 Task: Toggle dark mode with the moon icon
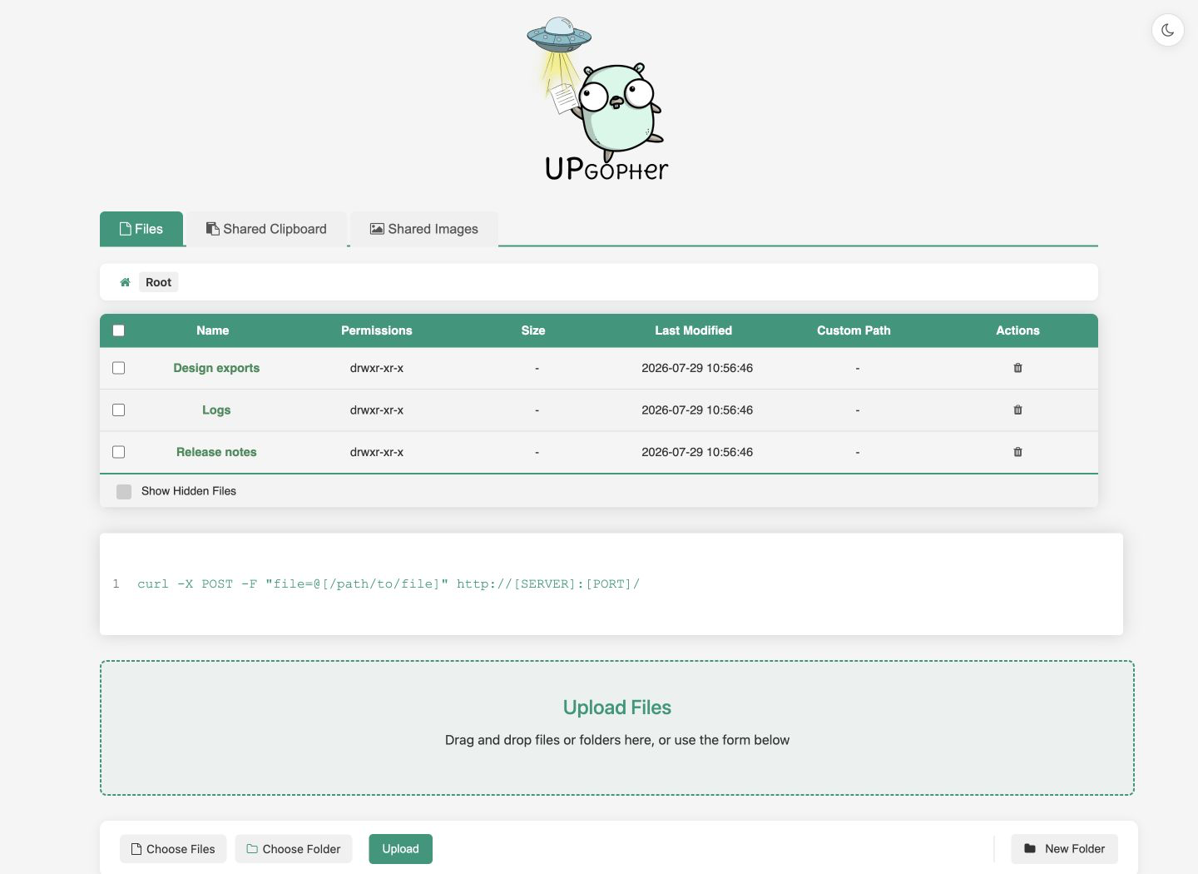(x=1167, y=30)
